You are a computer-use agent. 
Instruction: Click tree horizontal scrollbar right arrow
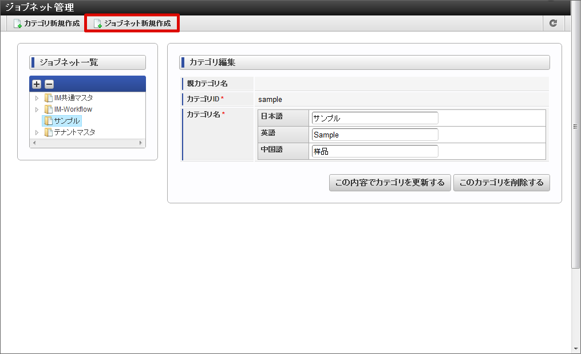pyautogui.click(x=140, y=143)
